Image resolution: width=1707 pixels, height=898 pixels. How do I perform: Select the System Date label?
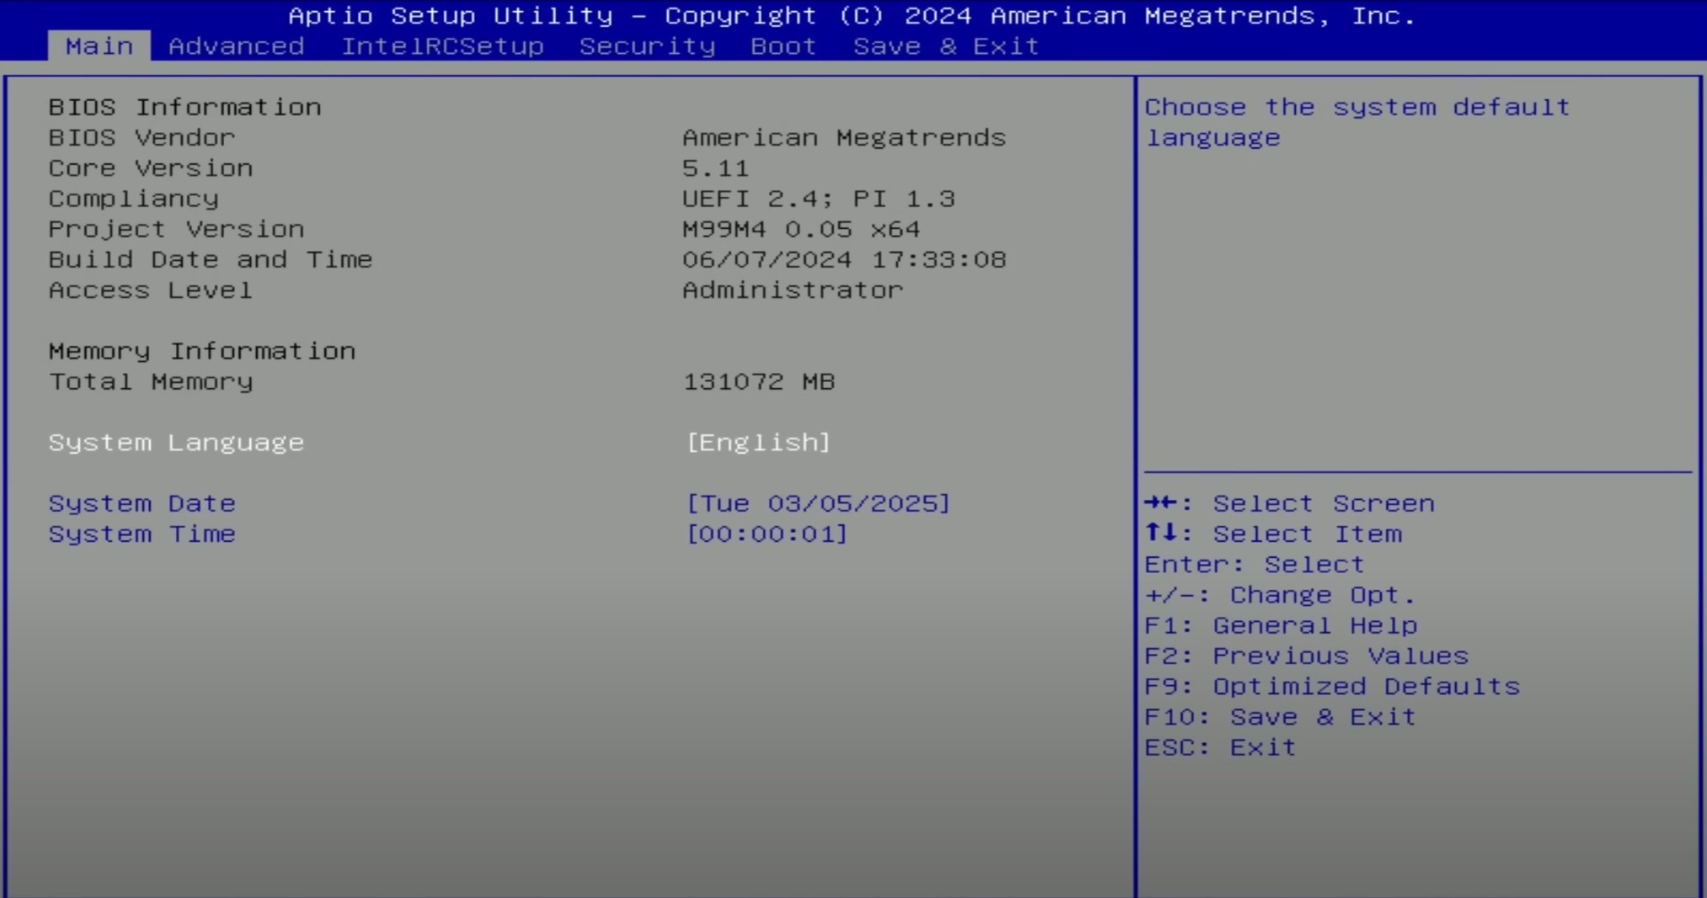click(141, 503)
